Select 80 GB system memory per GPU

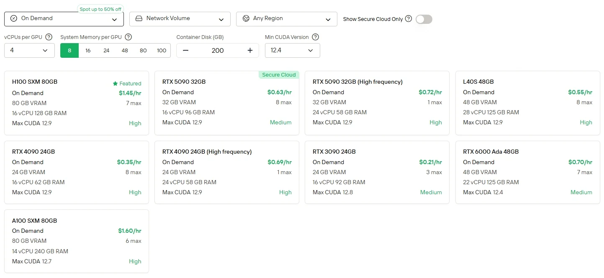tap(143, 50)
